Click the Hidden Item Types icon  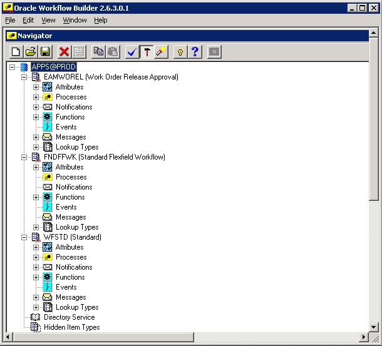point(36,327)
